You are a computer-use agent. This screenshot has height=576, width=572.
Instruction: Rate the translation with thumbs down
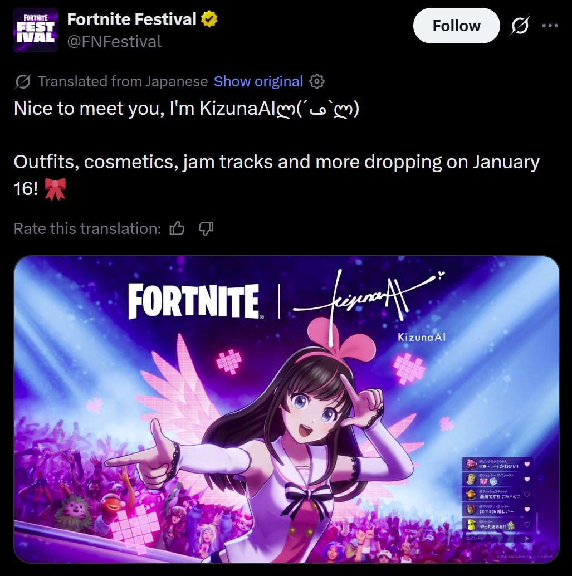coord(206,228)
